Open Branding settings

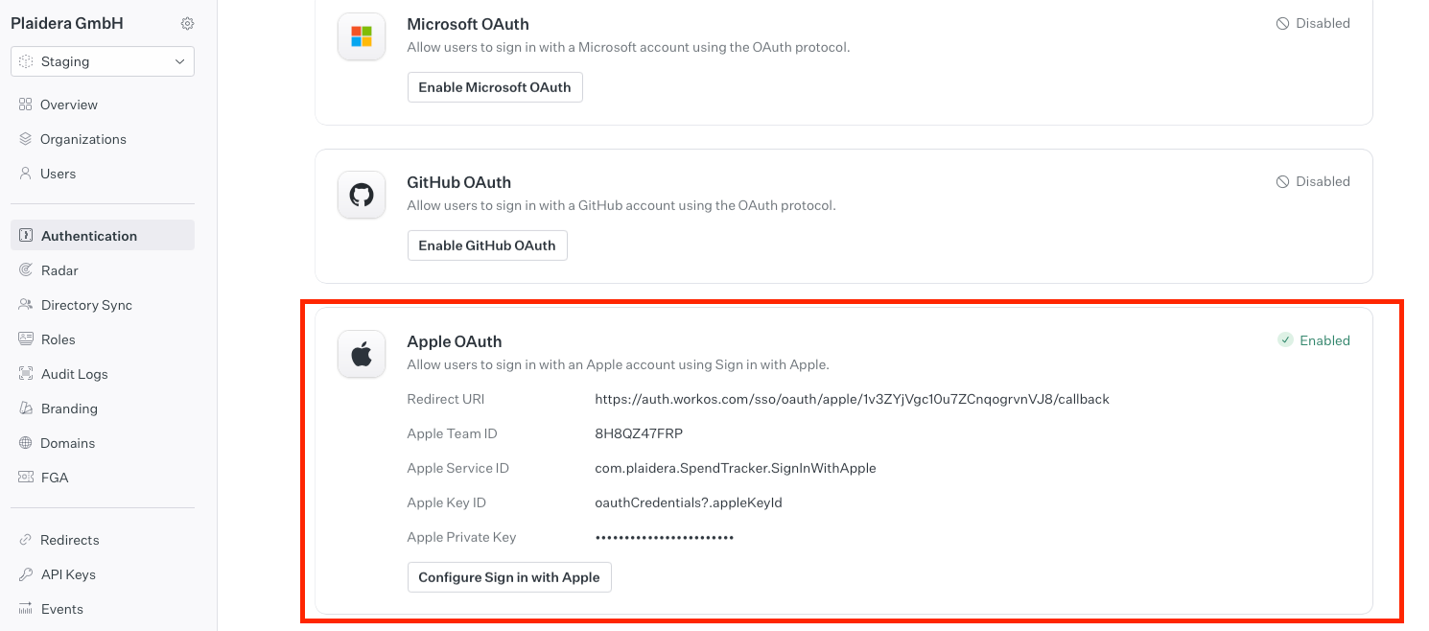(69, 409)
